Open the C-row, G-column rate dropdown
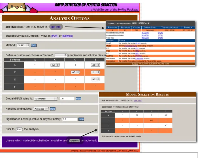Viewport: 198px width, 158px height. point(75,72)
